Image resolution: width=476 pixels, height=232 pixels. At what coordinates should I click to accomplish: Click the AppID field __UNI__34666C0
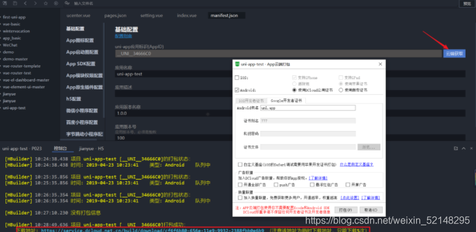click(279, 54)
